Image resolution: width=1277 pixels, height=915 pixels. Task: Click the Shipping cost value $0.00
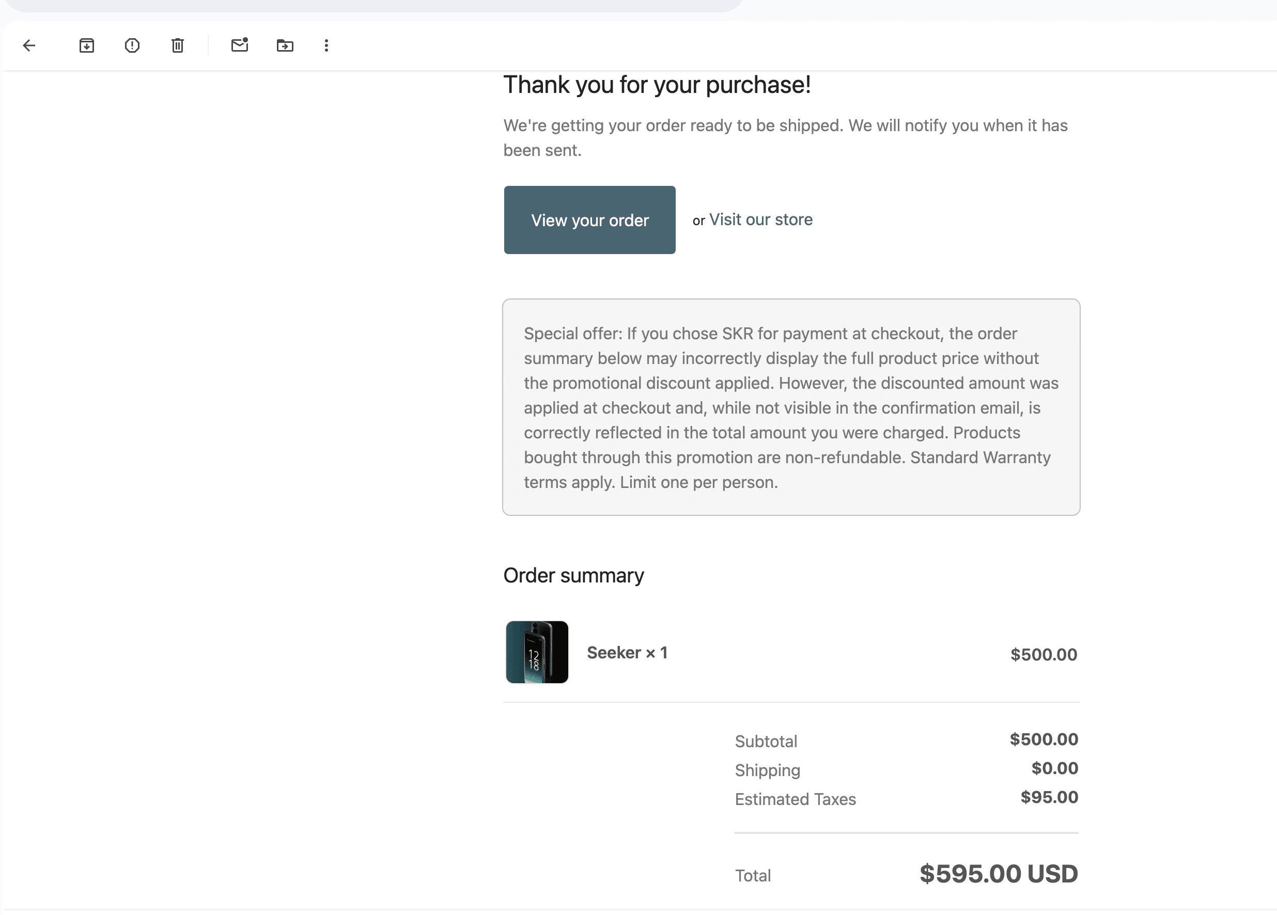tap(1054, 768)
